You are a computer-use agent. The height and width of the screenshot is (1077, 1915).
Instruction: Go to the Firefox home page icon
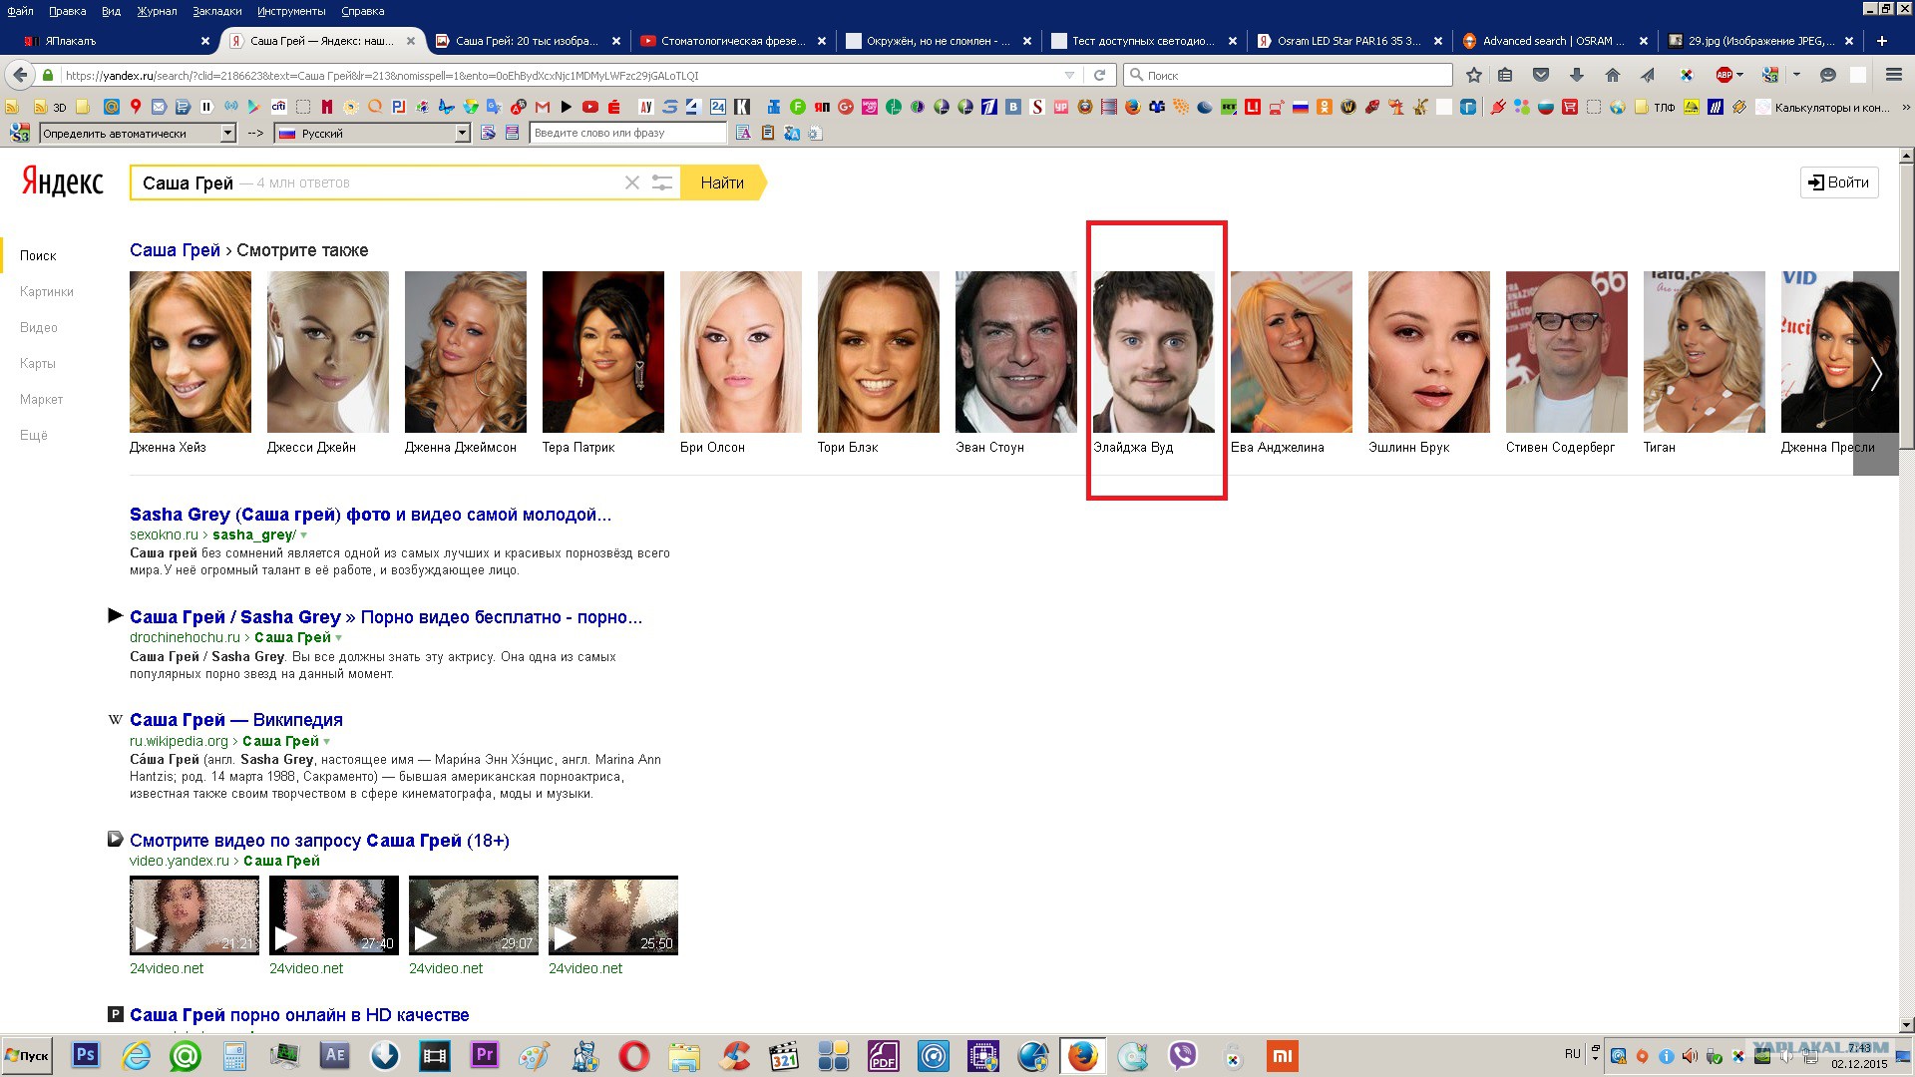point(1612,75)
